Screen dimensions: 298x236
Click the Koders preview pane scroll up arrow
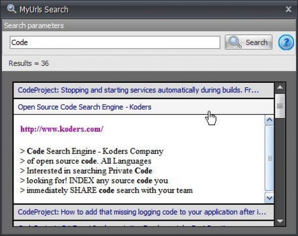tap(269, 120)
